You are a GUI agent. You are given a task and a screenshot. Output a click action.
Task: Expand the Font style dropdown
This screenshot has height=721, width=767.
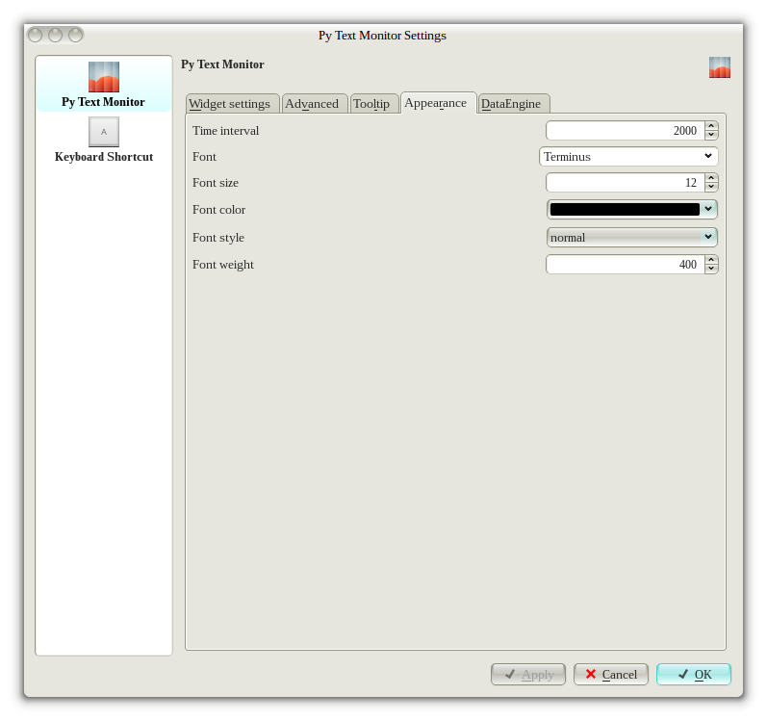click(x=631, y=237)
